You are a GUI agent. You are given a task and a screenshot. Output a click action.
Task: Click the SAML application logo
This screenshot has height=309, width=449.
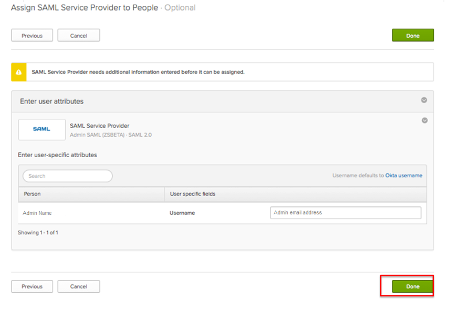click(x=42, y=129)
